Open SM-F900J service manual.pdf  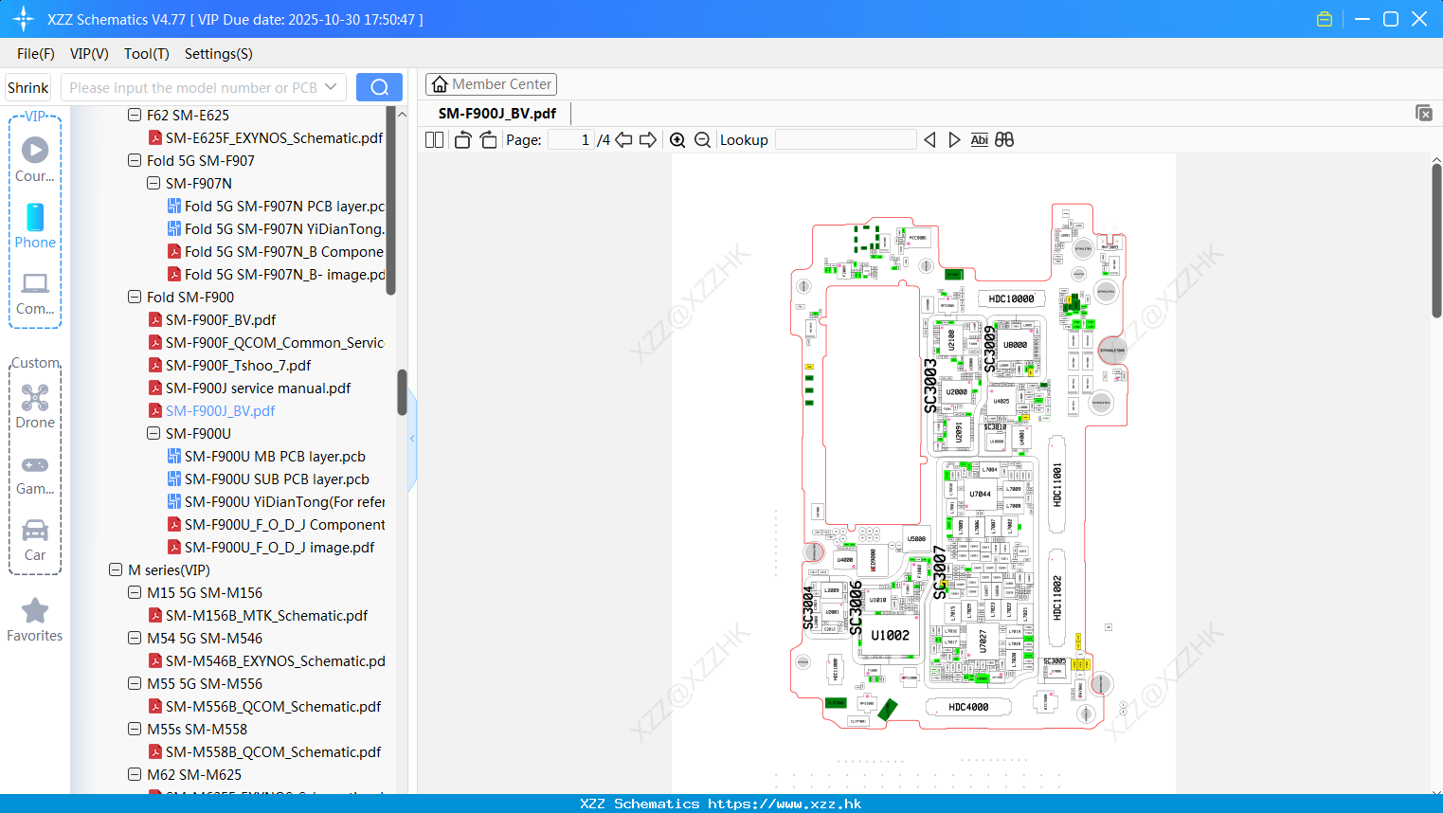pyautogui.click(x=258, y=388)
